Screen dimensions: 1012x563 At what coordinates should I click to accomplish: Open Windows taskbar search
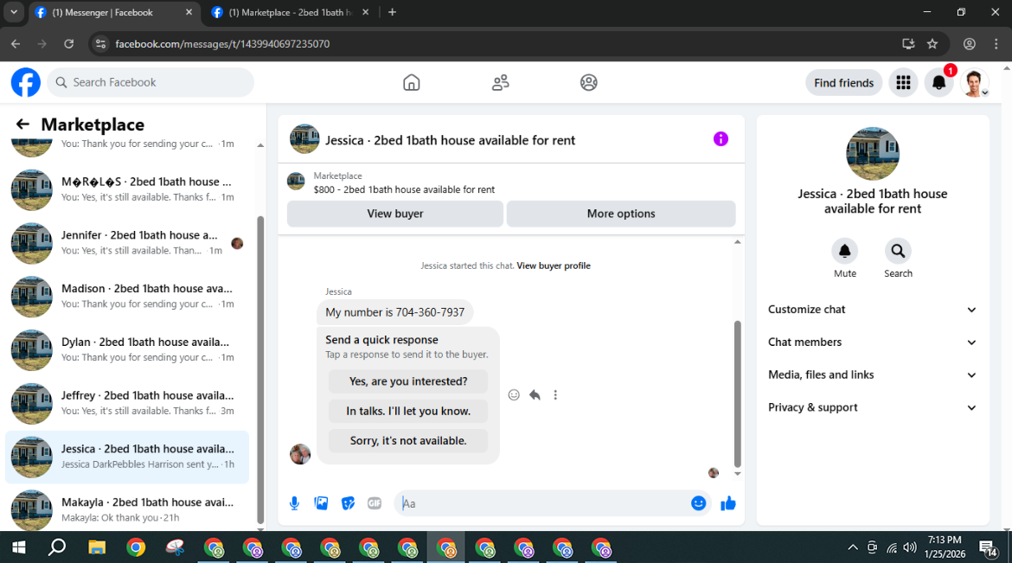point(57,547)
